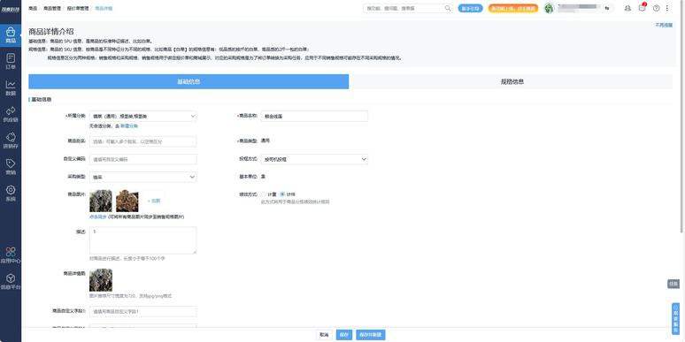Click the green user avatar icon
The width and height of the screenshot is (685, 342).
(x=549, y=8)
